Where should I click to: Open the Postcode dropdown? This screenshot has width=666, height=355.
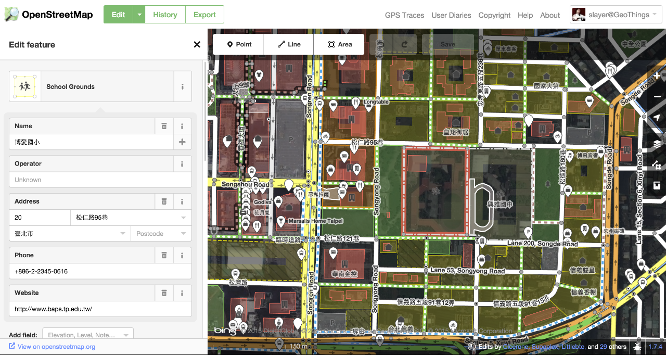183,234
